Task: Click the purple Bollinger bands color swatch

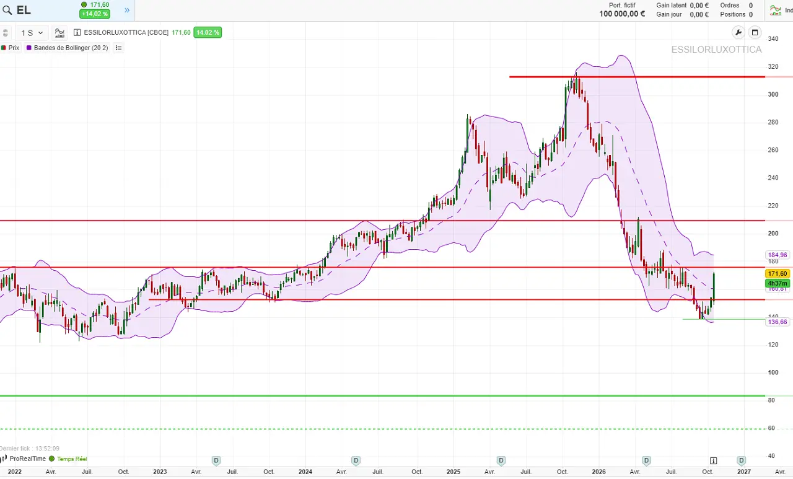Action: (x=29, y=48)
